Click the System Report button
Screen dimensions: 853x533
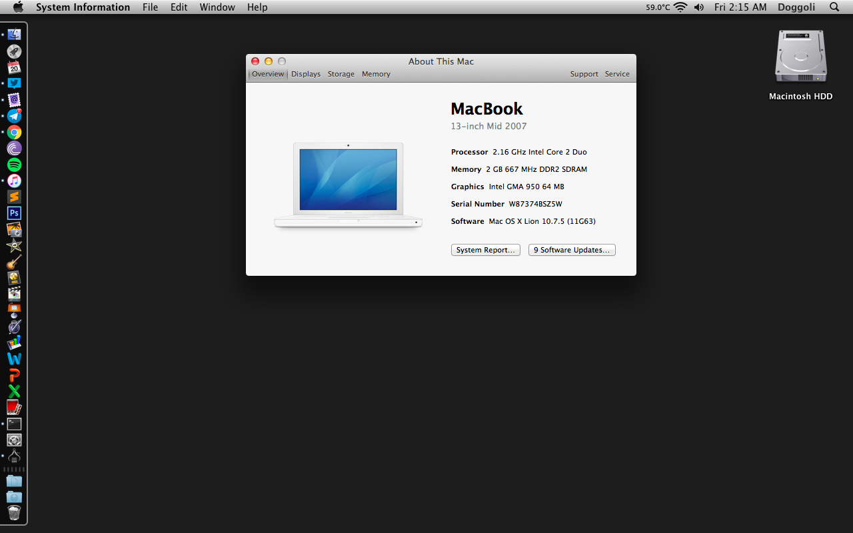click(x=486, y=250)
